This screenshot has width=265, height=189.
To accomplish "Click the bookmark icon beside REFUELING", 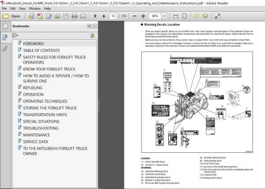I will coord(20,87).
